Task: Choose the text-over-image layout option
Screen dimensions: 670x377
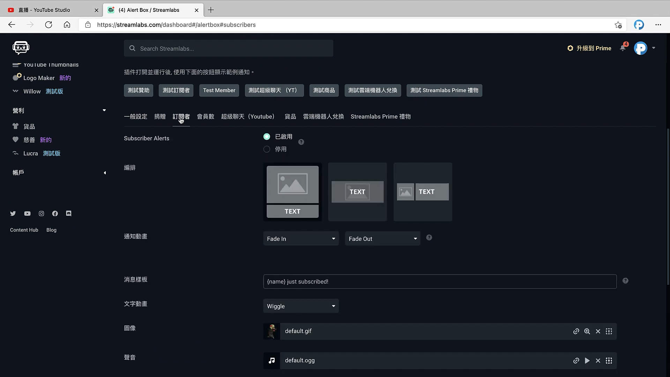Action: pos(357,192)
